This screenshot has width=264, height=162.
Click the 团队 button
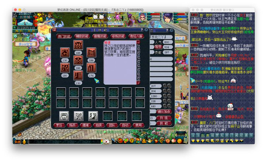click(112, 125)
